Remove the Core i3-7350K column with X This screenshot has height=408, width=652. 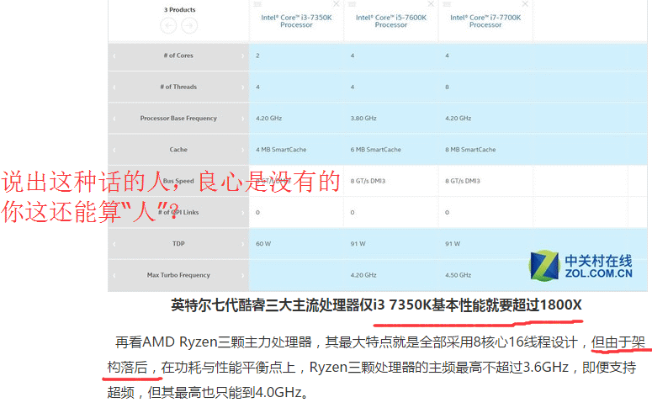pos(337,3)
